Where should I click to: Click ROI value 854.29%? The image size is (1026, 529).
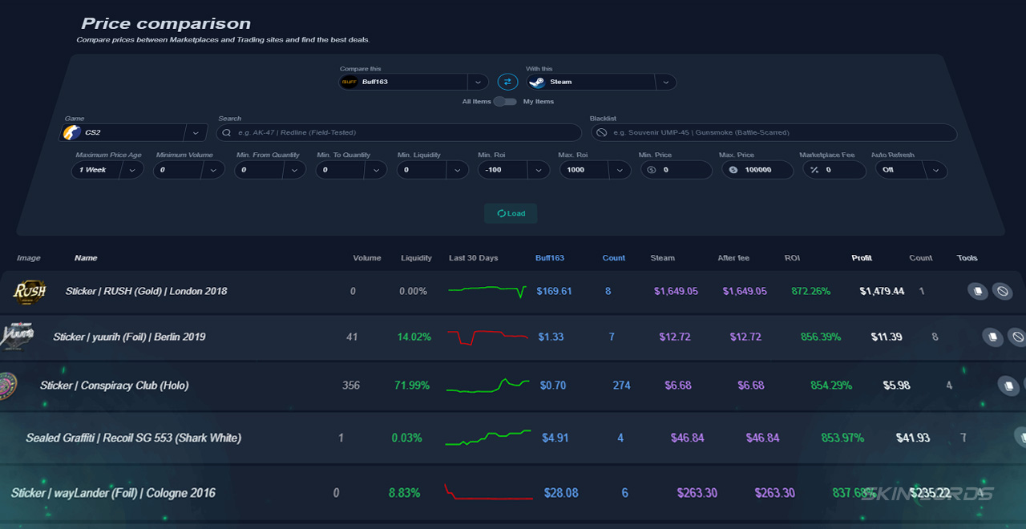830,386
